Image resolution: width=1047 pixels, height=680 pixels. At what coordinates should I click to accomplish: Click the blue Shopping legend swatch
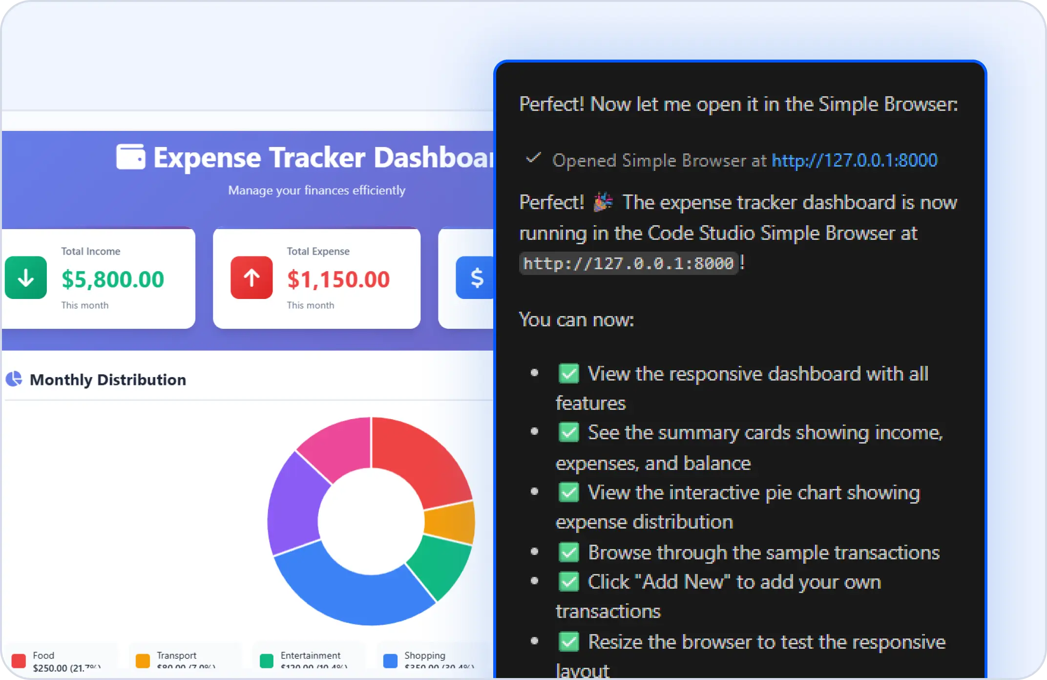point(390,660)
